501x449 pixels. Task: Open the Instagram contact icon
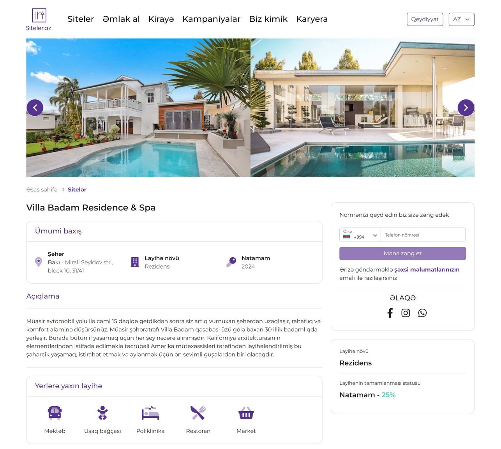pyautogui.click(x=406, y=313)
